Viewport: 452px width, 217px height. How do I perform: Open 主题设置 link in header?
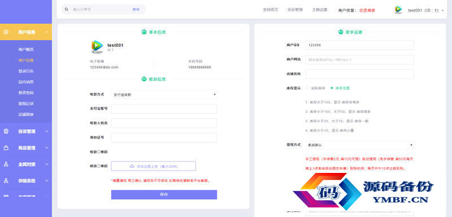tap(319, 10)
